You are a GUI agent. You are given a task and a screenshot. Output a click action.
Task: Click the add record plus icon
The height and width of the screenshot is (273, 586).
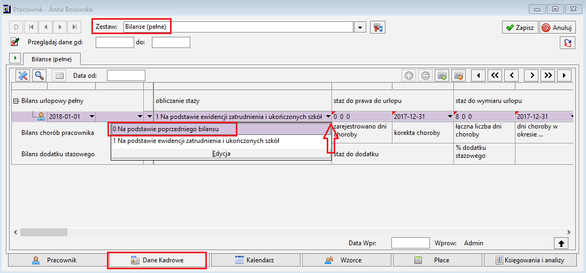(409, 76)
